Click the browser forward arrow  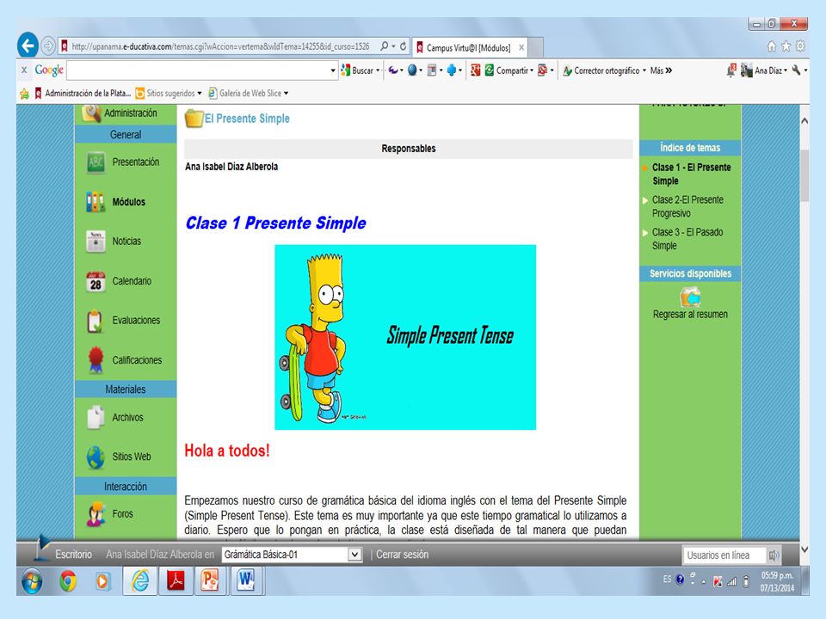(48, 46)
